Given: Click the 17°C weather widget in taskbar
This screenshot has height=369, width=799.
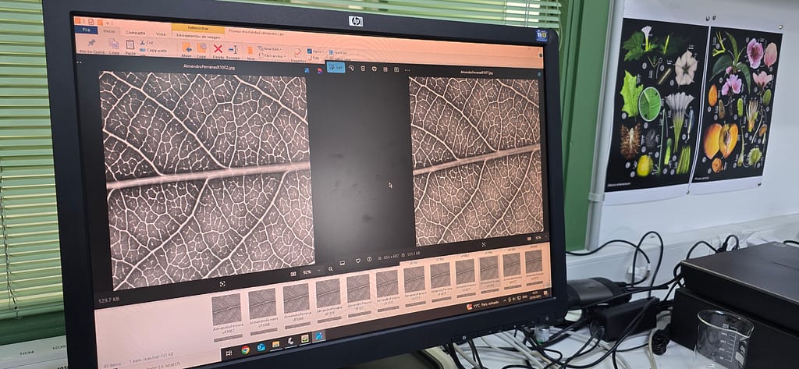Looking at the screenshot, I should pyautogui.click(x=482, y=304).
